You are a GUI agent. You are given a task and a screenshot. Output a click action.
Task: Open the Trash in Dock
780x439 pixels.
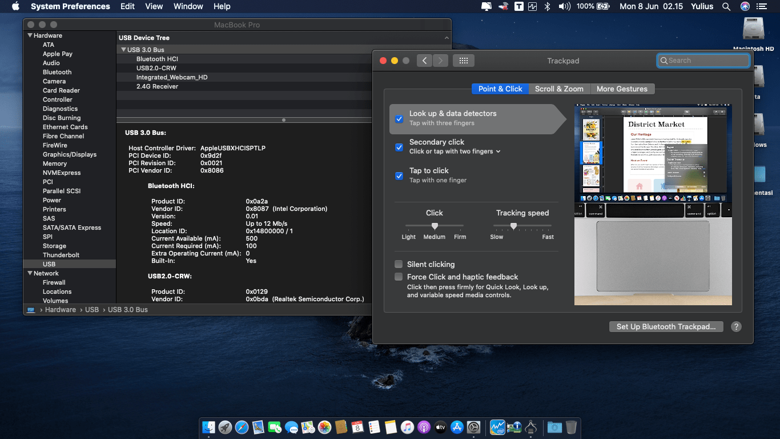click(571, 427)
